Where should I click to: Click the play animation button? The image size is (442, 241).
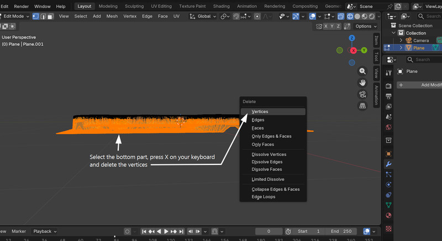[x=166, y=232]
